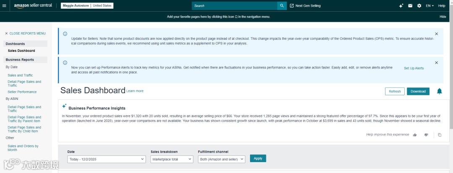Refresh the Sales Dashboard

point(395,91)
